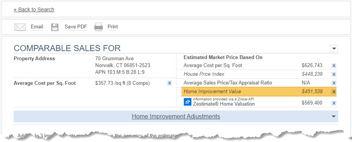Click the Email envelope icon

click(x=20, y=27)
